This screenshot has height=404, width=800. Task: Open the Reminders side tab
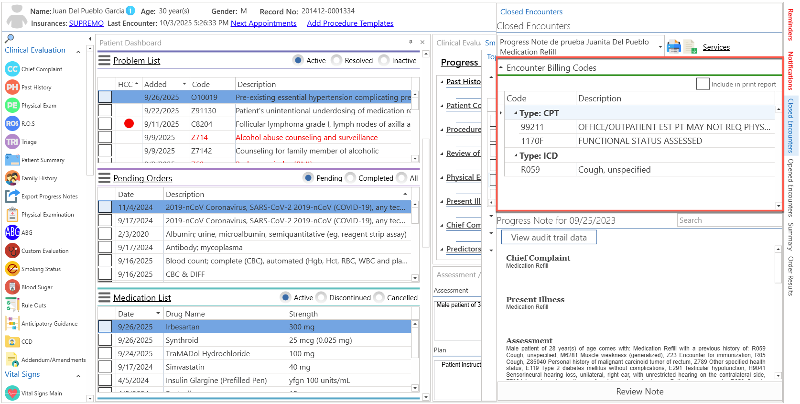[x=790, y=24]
